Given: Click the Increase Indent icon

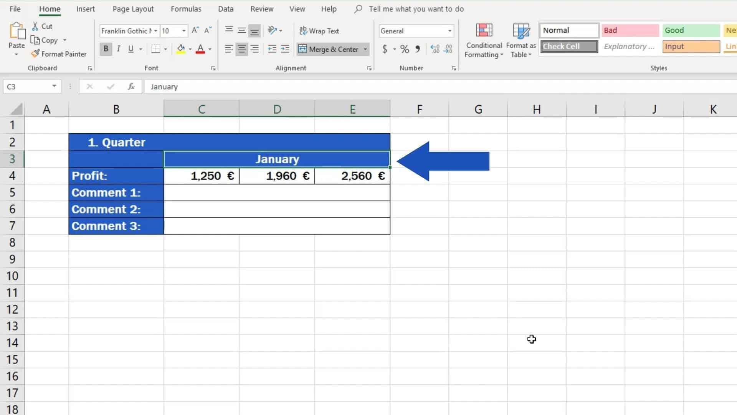Looking at the screenshot, I should coord(285,49).
